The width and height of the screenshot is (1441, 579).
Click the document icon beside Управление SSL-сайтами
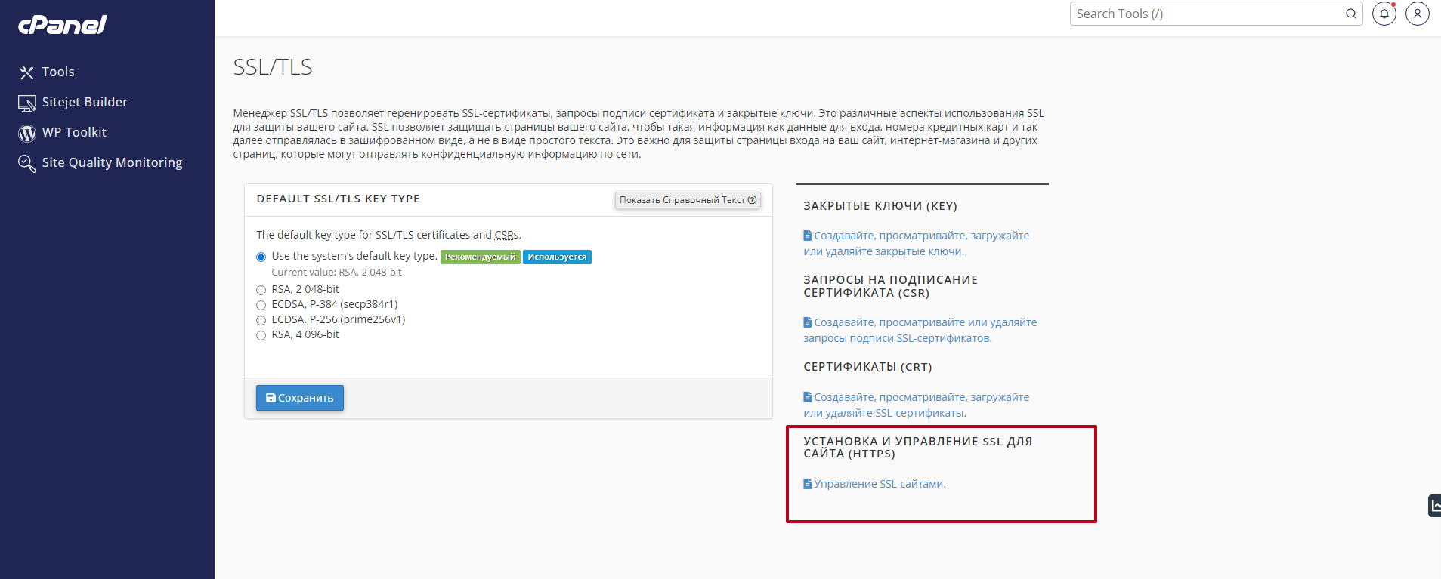pyautogui.click(x=807, y=484)
